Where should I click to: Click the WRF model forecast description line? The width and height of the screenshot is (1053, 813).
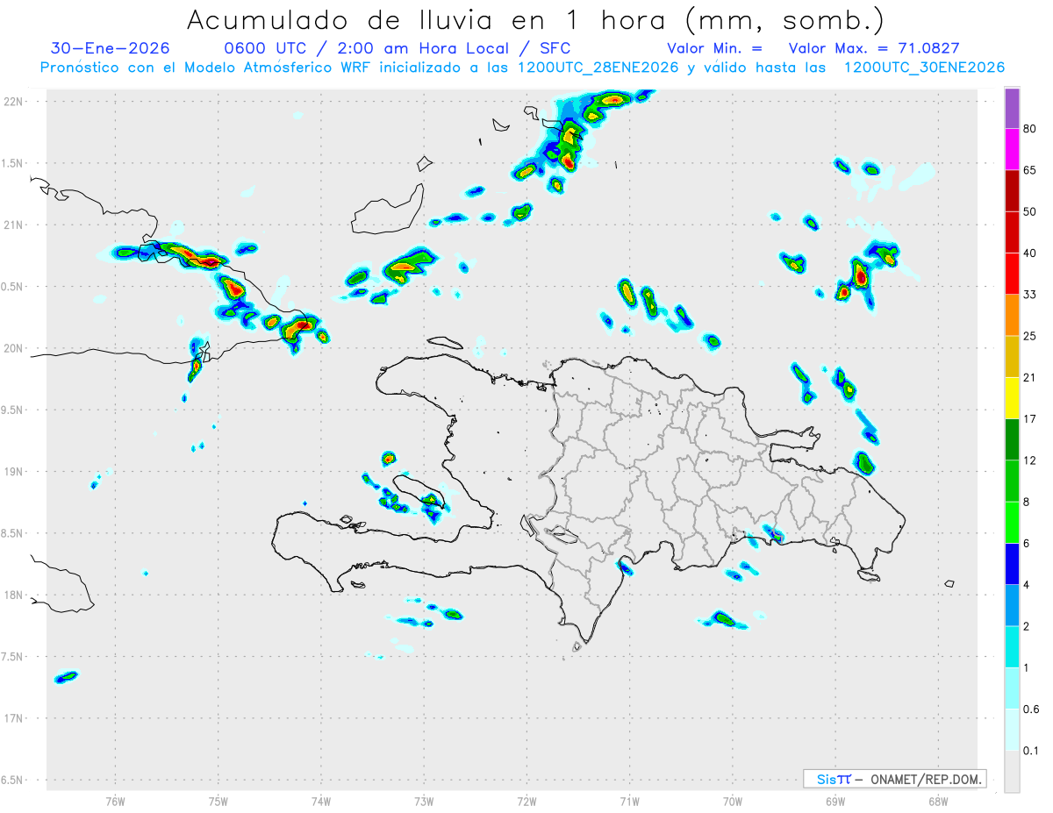pos(522,68)
